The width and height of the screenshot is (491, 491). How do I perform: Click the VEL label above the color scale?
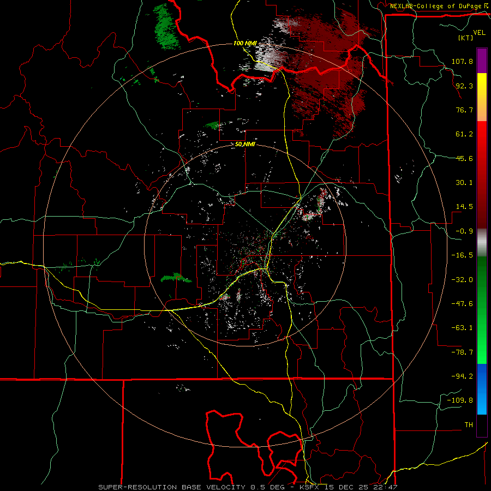[x=479, y=33]
